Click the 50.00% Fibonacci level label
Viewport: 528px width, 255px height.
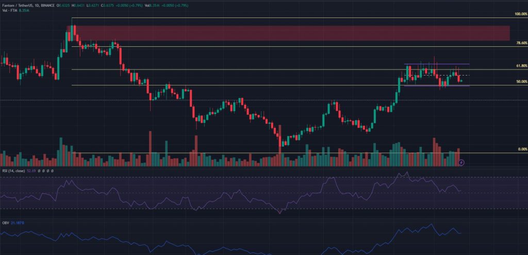pos(521,82)
